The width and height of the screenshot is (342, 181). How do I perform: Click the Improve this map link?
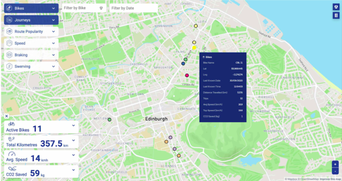pyautogui.click(x=330, y=179)
